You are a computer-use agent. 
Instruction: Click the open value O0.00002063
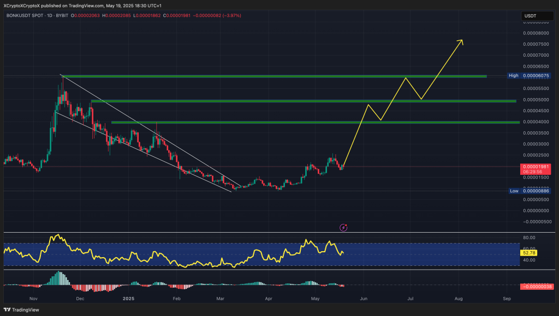(x=85, y=16)
